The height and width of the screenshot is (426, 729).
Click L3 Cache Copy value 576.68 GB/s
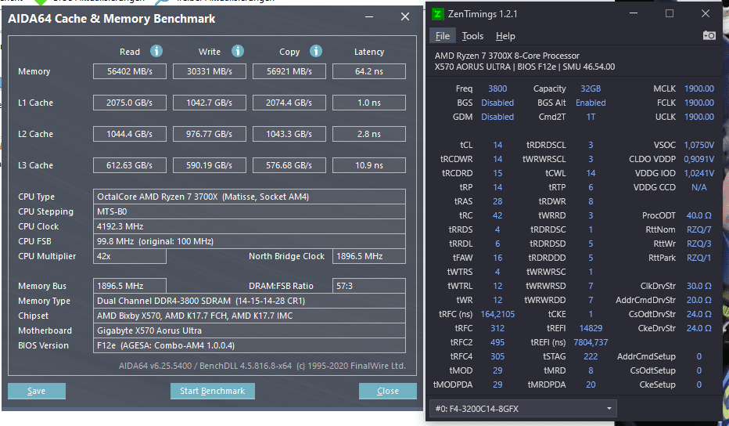point(289,165)
